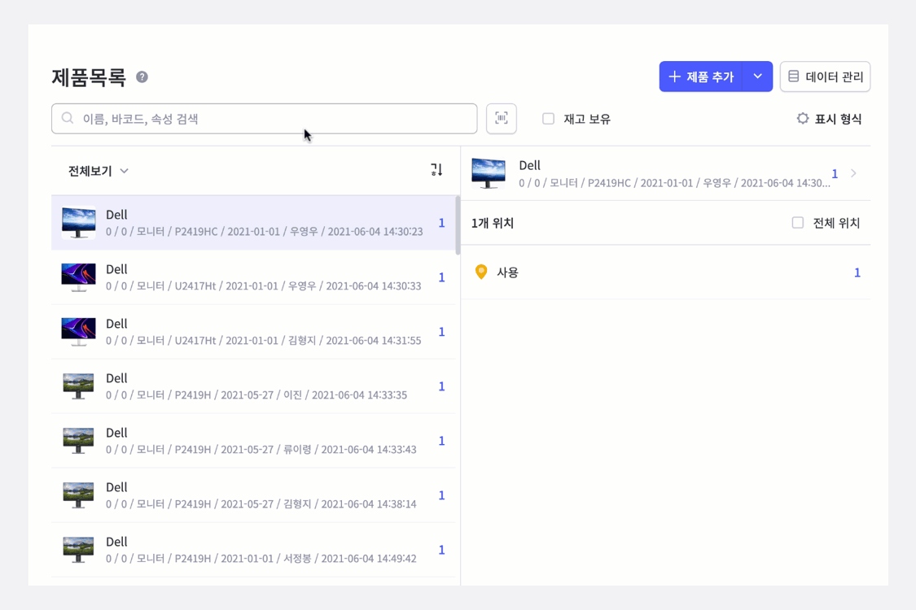Click the barcode scan icon button

pyautogui.click(x=502, y=119)
